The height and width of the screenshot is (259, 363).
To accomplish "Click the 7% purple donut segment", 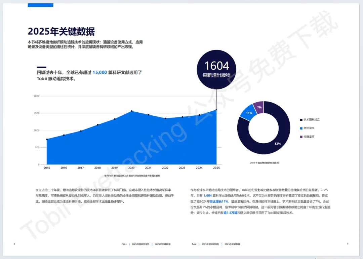I will tap(259, 107).
